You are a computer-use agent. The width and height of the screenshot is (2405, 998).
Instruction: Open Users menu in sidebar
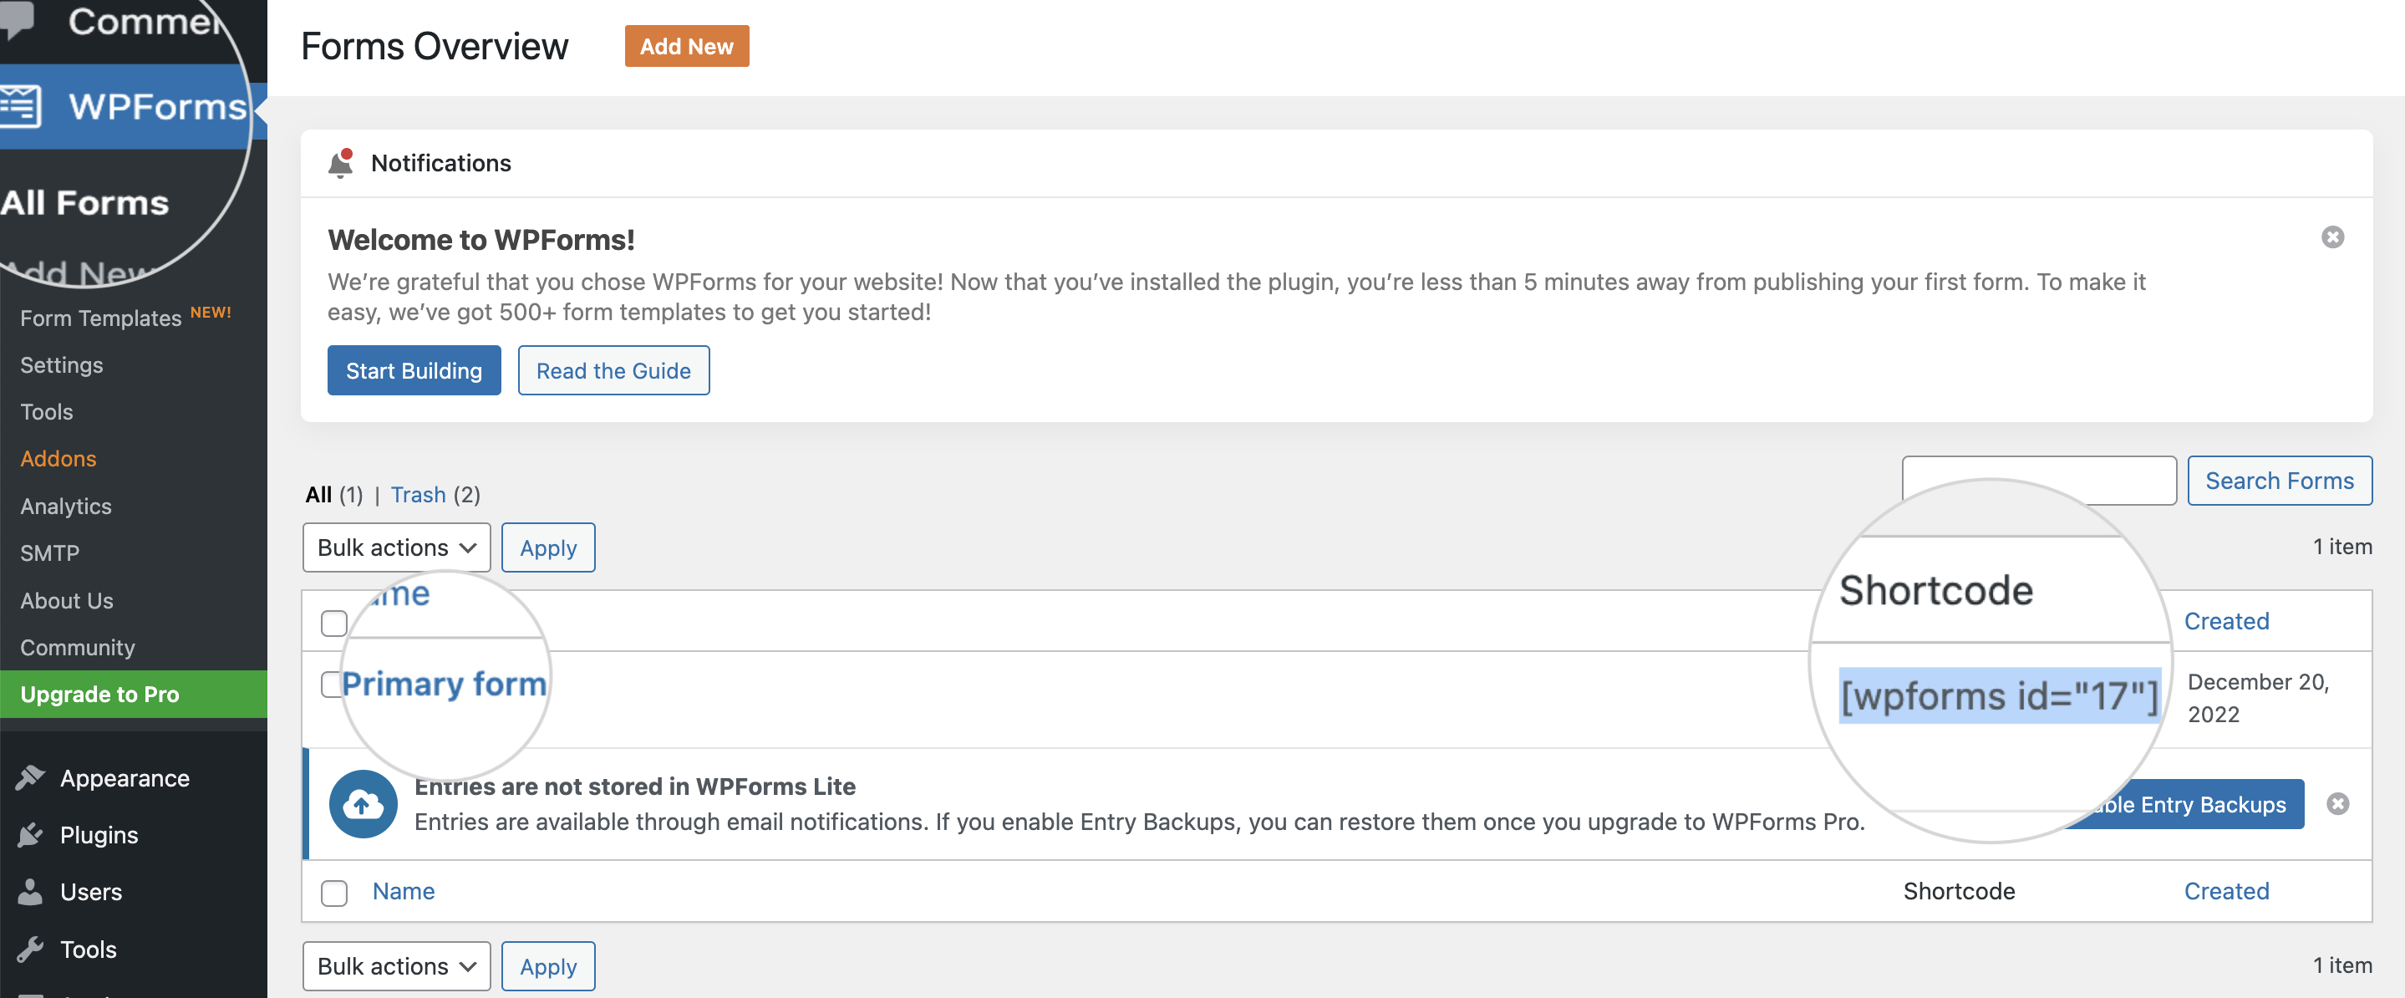pos(90,892)
